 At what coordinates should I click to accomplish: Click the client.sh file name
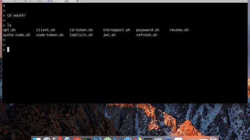tap(46, 30)
